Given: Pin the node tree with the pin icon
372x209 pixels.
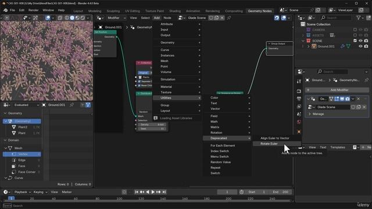Looking at the screenshot, I should 229,18.
